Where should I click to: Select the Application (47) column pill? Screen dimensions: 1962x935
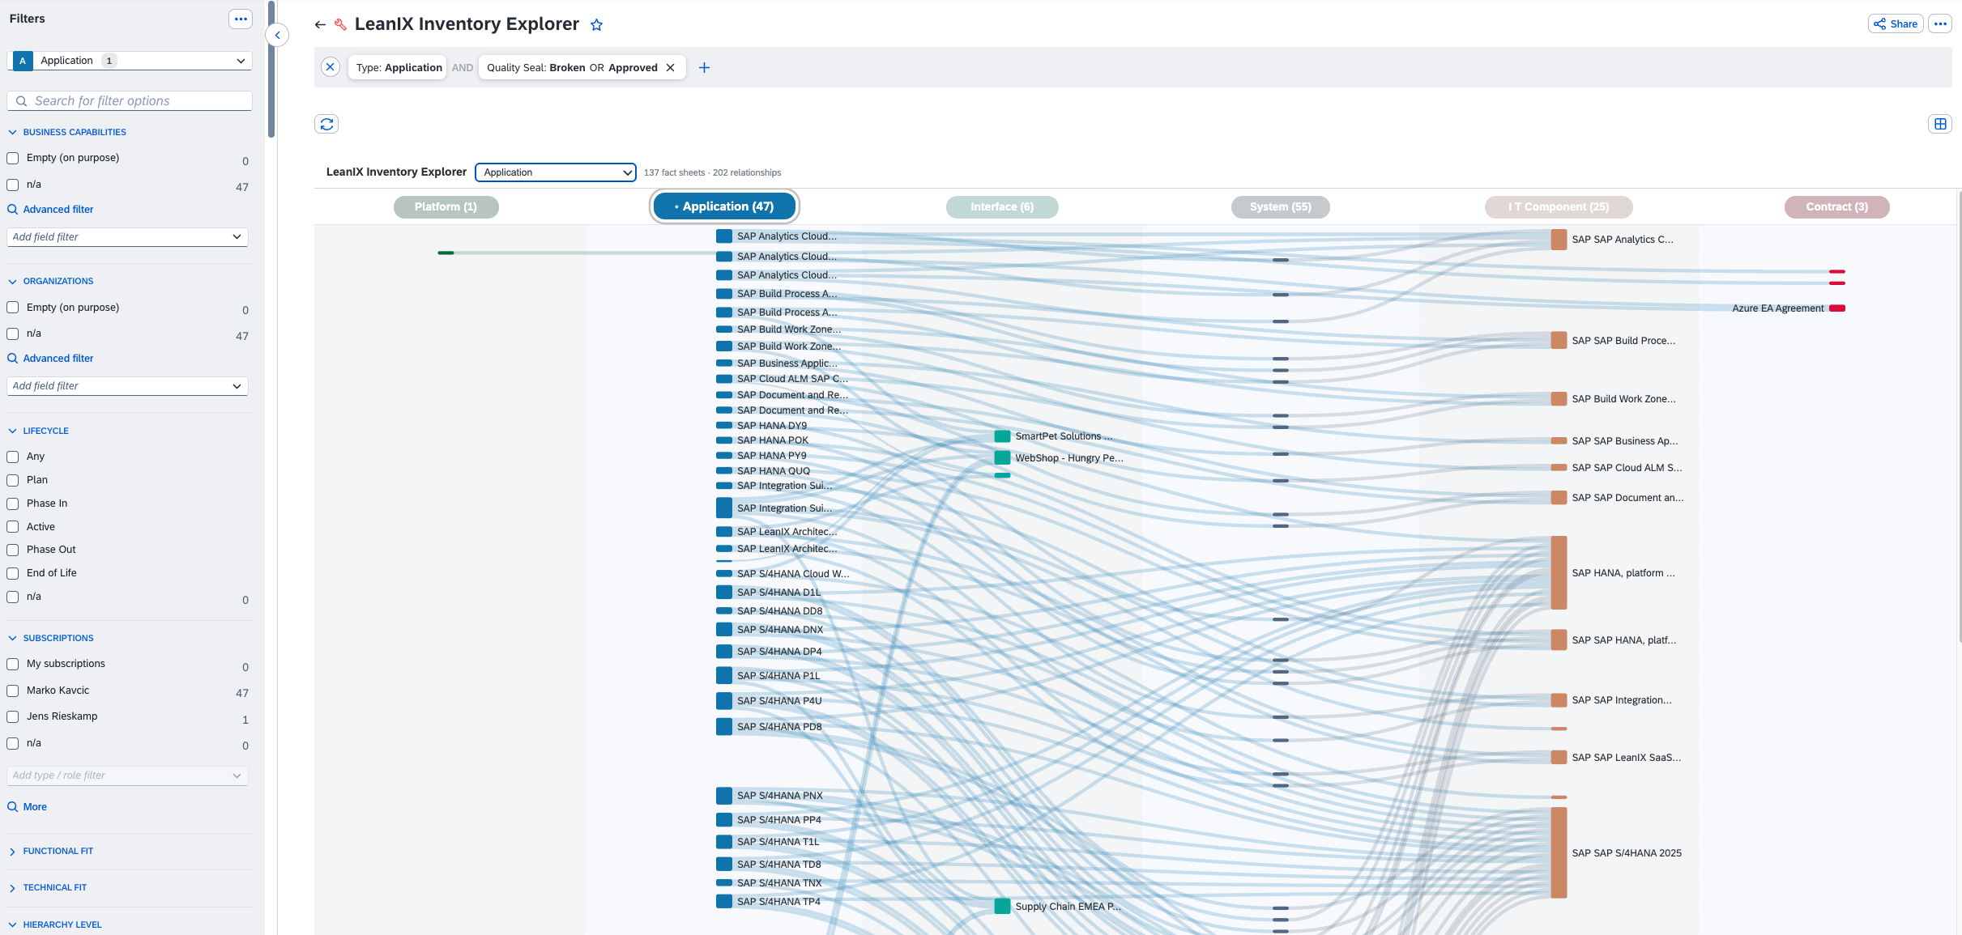pos(724,206)
